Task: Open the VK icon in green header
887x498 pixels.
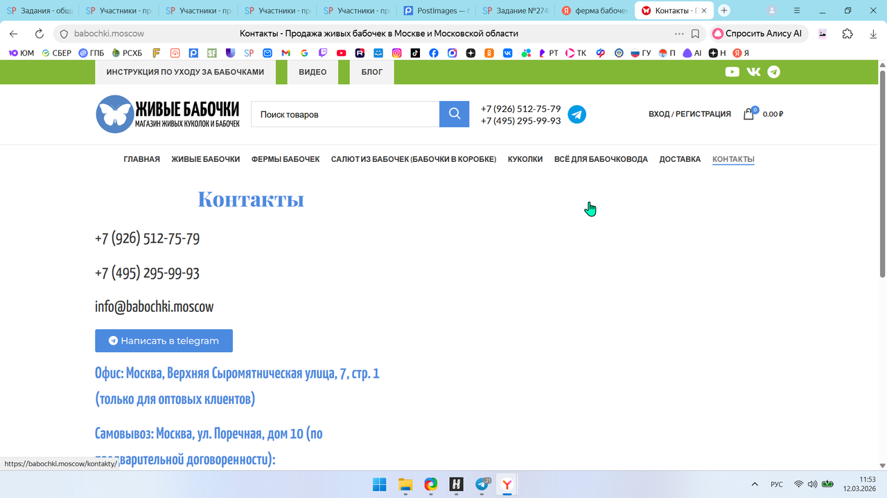Action: pyautogui.click(x=753, y=72)
